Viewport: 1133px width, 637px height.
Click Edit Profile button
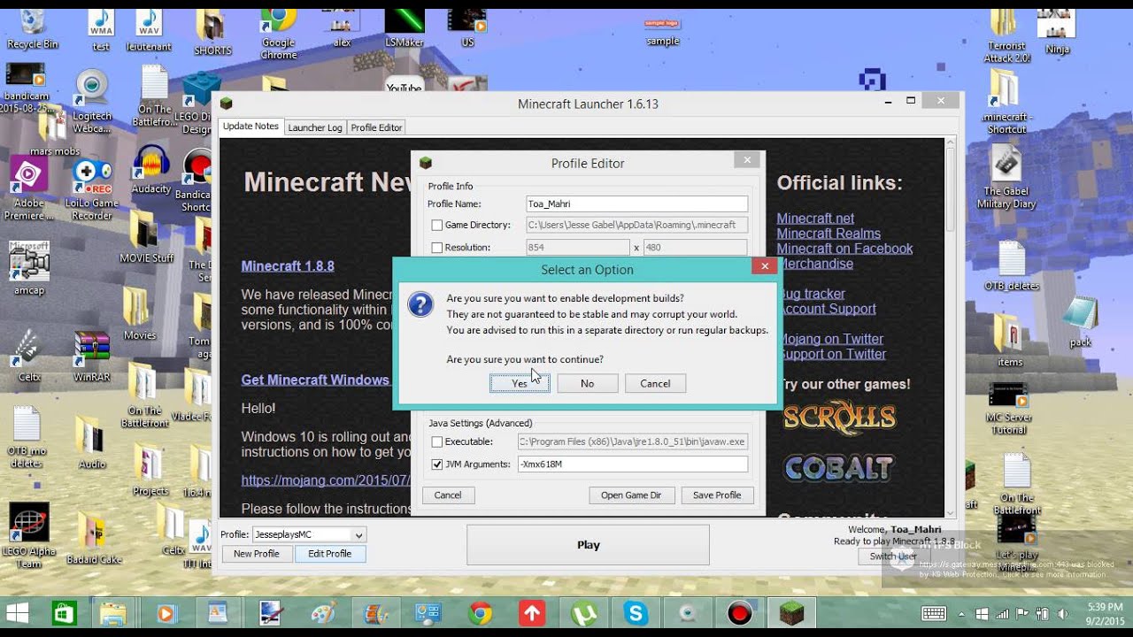click(x=330, y=554)
